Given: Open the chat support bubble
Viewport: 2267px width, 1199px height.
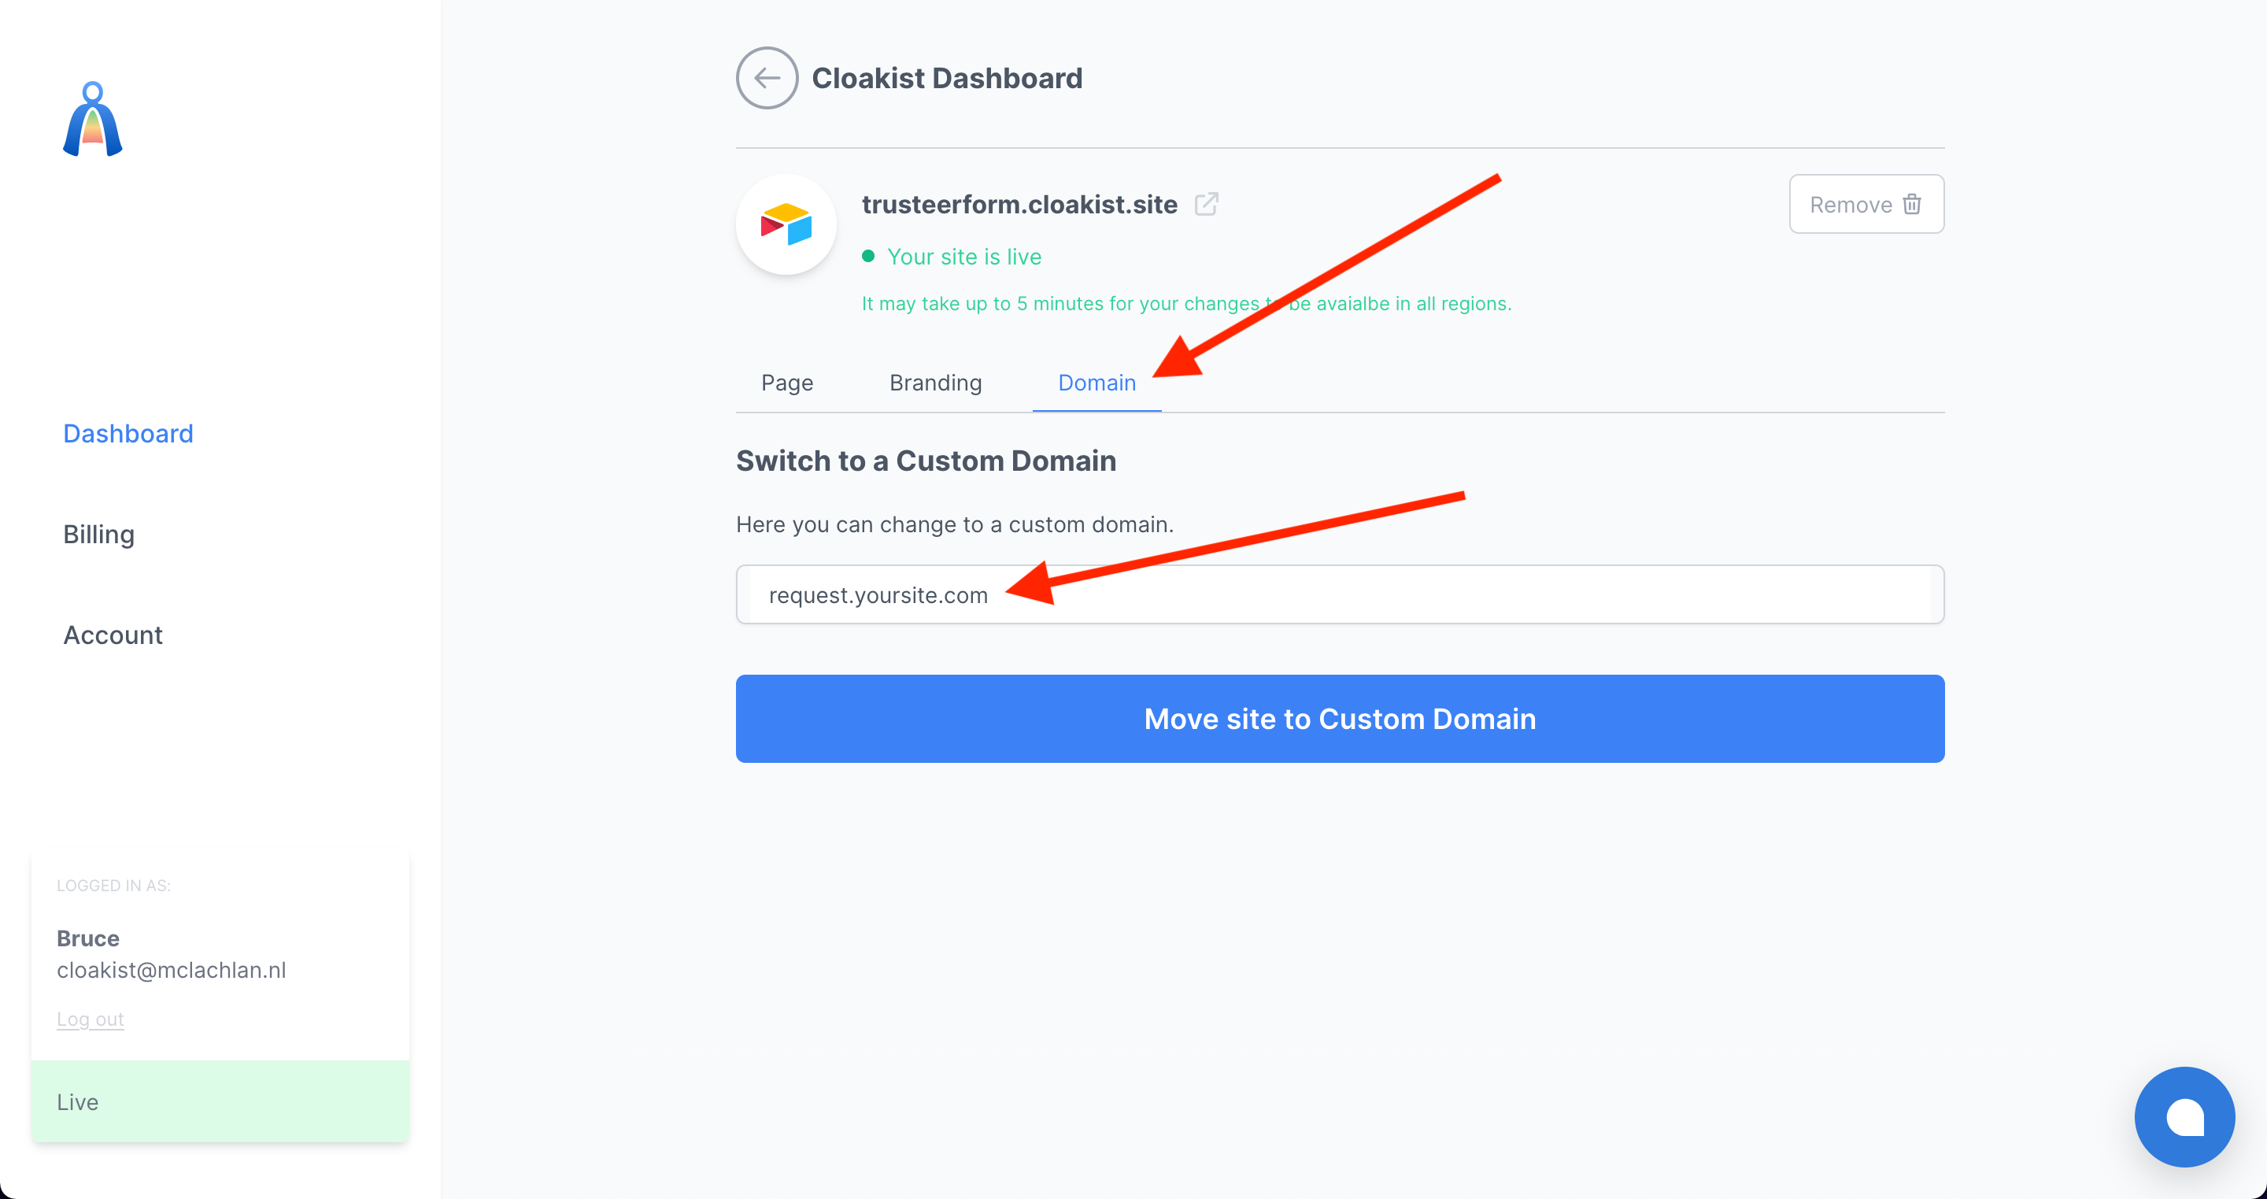Looking at the screenshot, I should (x=2184, y=1116).
